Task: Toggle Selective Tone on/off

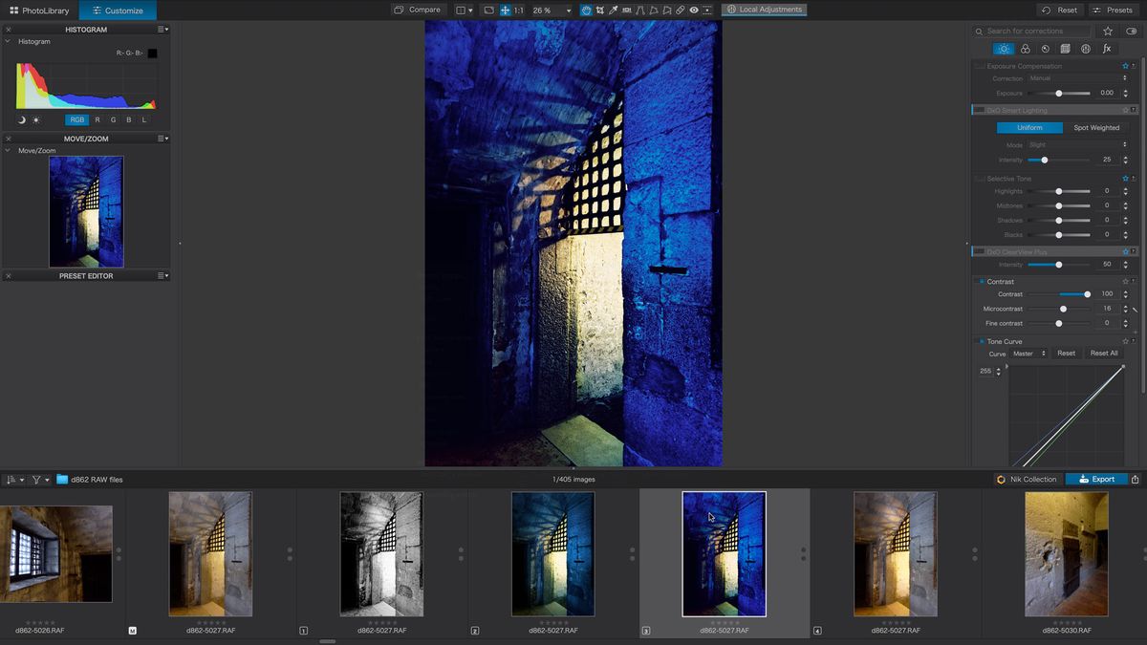Action: pyautogui.click(x=980, y=179)
